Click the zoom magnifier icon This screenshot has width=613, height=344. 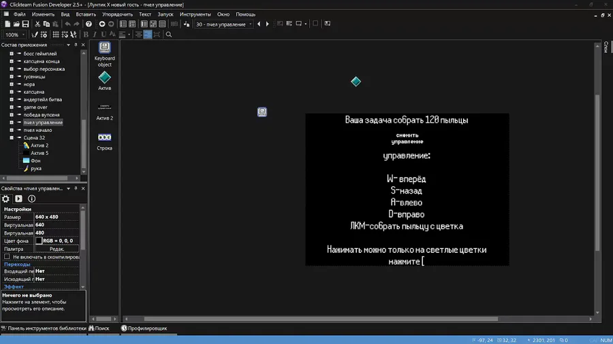pos(169,35)
